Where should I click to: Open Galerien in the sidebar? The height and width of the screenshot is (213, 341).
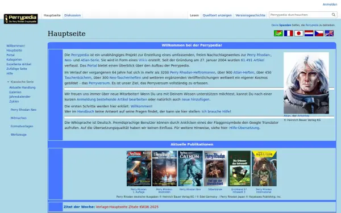tap(15, 92)
